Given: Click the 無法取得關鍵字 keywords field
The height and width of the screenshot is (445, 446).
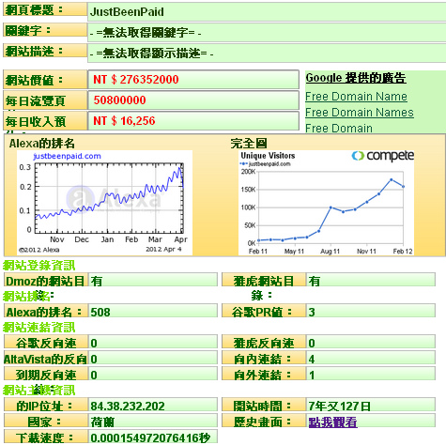Looking at the screenshot, I should (267, 33).
